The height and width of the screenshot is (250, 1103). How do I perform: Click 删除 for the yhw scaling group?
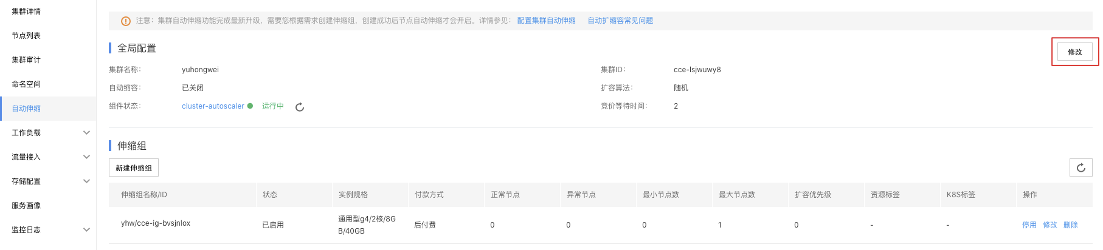[1070, 225]
